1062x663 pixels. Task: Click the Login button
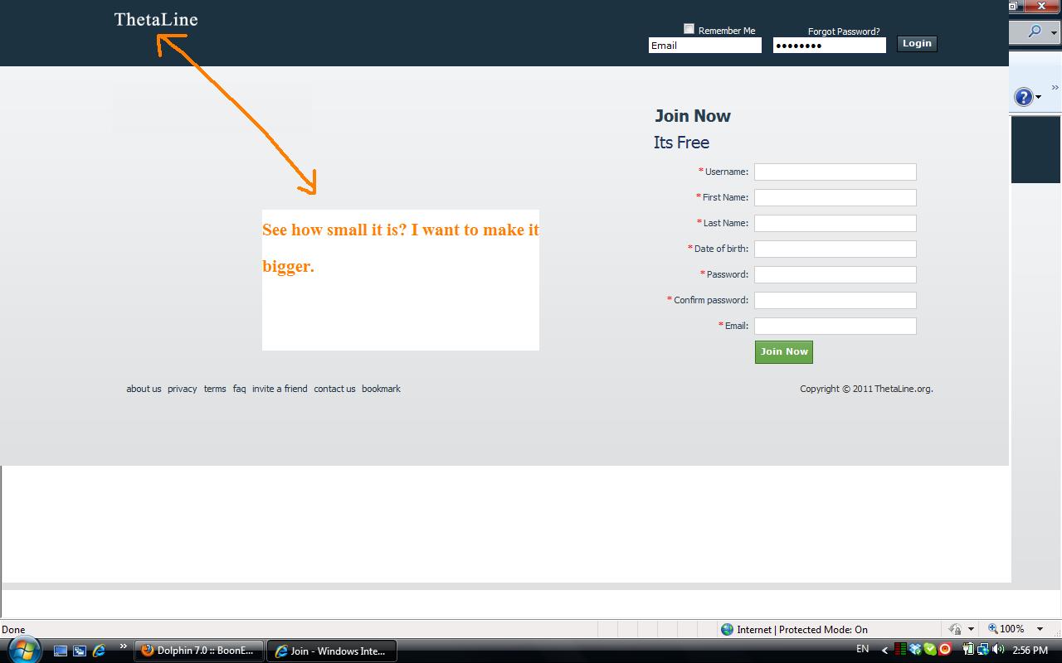pyautogui.click(x=917, y=44)
